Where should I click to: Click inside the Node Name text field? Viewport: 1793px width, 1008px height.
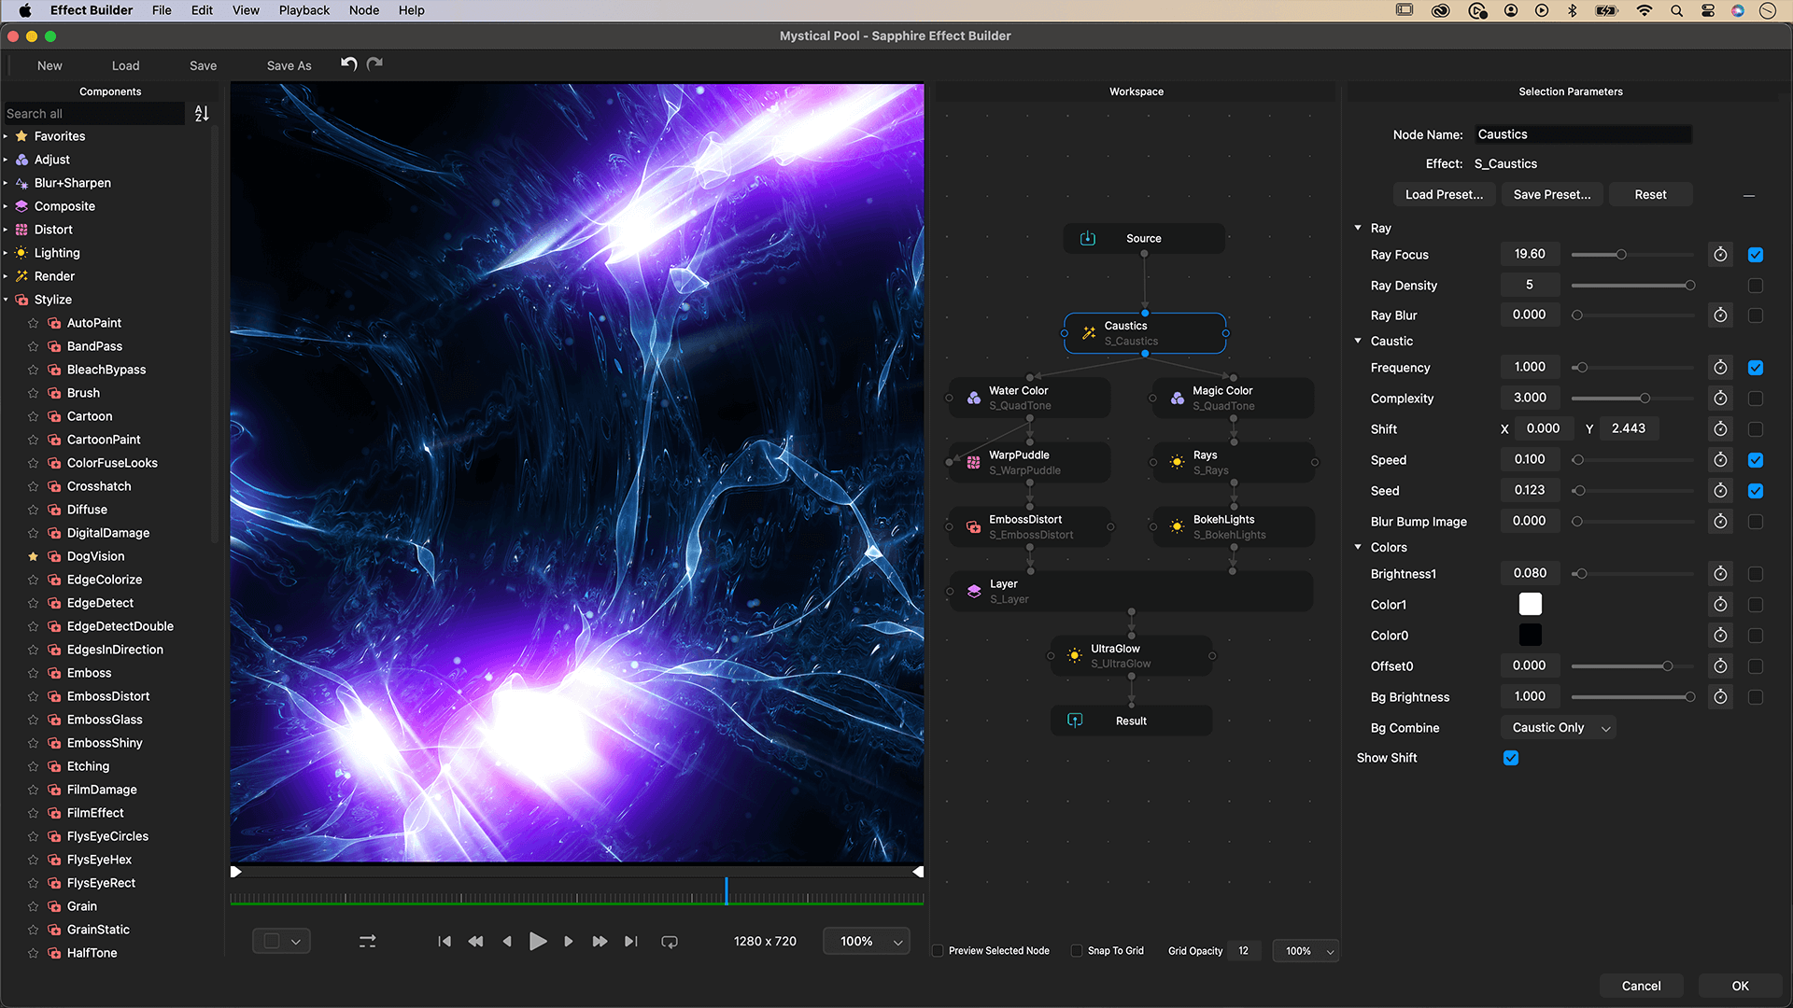[1582, 133]
